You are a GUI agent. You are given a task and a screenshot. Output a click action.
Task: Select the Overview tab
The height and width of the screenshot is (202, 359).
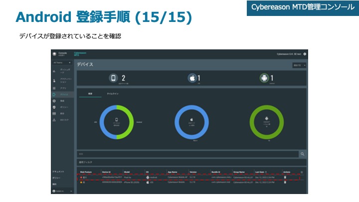click(90, 94)
